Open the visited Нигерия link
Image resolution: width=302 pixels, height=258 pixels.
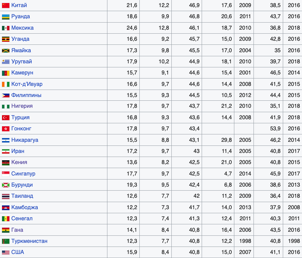(x=22, y=106)
